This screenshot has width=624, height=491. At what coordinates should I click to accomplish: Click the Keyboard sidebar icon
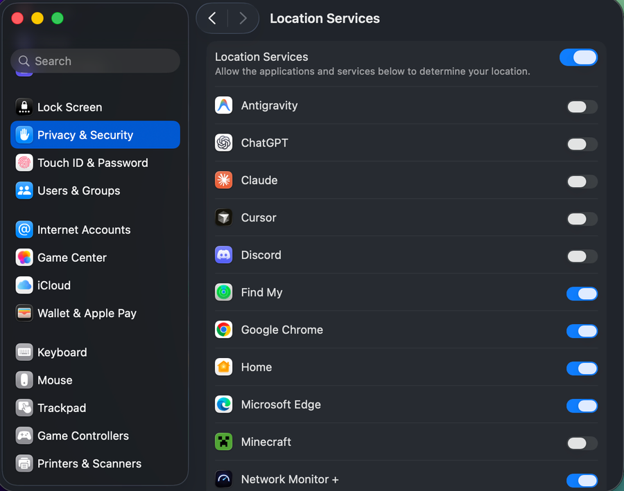pyautogui.click(x=24, y=352)
